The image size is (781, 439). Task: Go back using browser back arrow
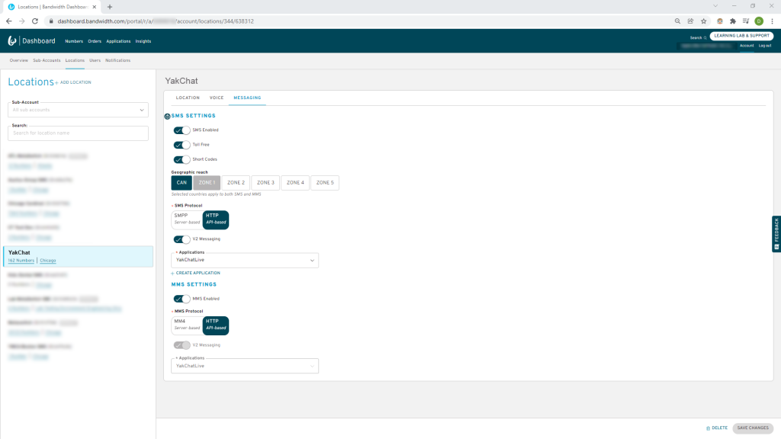(x=9, y=21)
